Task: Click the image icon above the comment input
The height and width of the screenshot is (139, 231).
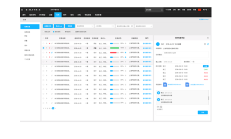Action: pos(161,107)
